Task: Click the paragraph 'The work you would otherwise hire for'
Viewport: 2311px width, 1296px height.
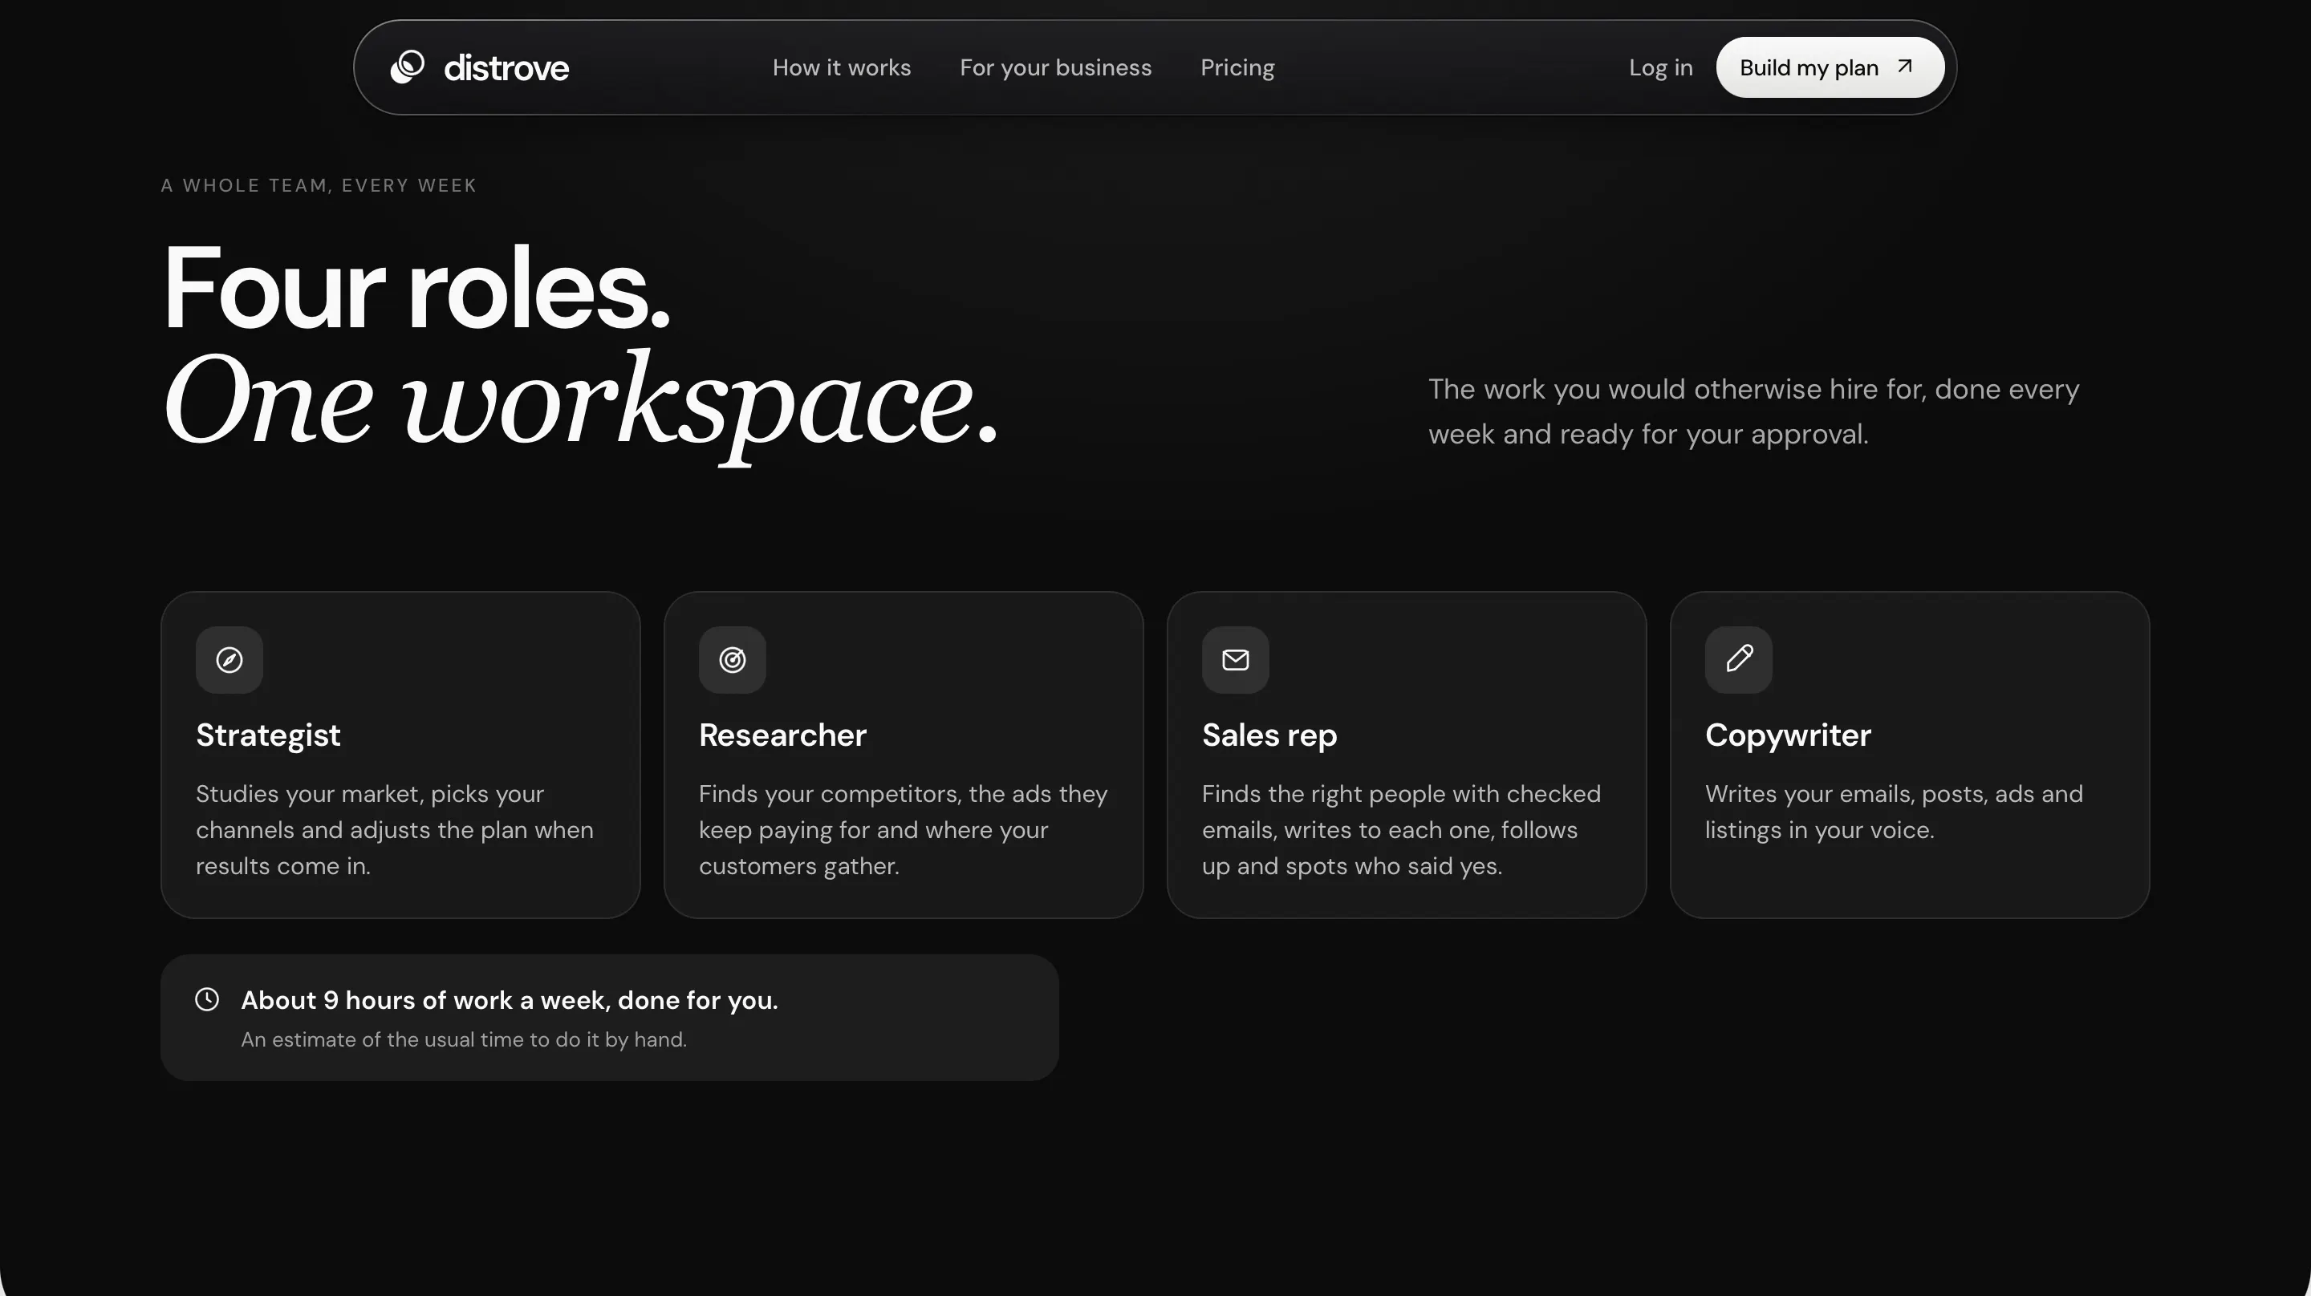Action: click(x=1754, y=411)
